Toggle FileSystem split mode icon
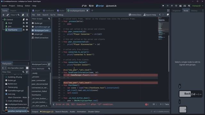Viewport: 205px width, 115px height. point(27,68)
